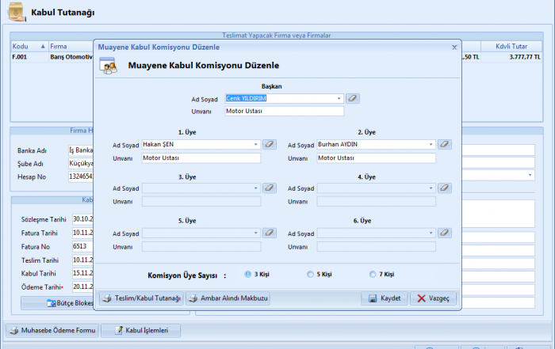The width and height of the screenshot is (555, 349).
Task: Clear 2. Üye name with eraser icon
Action: 445,145
